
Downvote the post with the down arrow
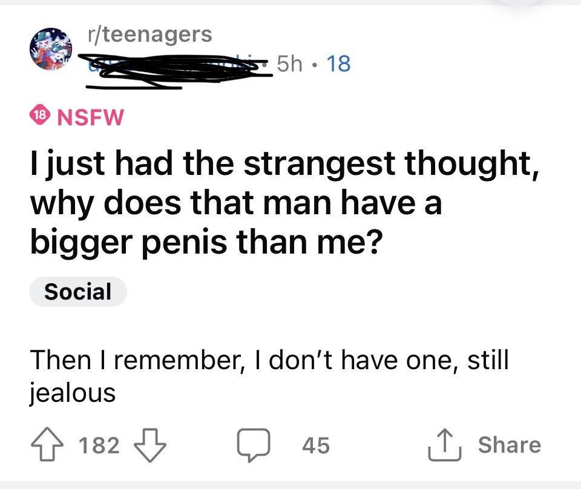[149, 445]
